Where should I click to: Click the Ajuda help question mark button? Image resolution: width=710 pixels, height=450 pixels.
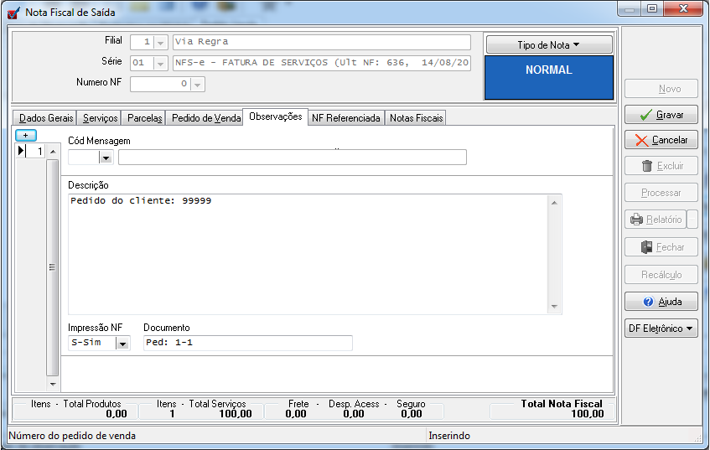click(661, 302)
